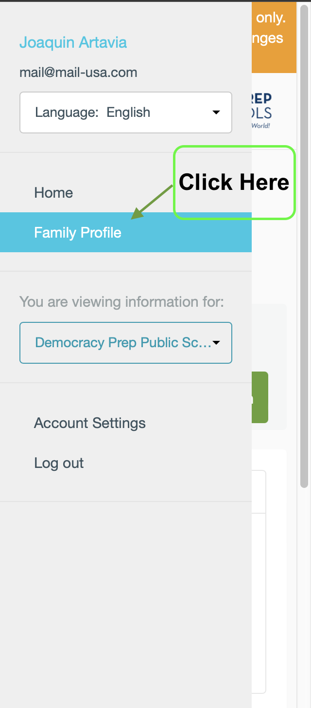Click the partially visible Prep Schools logo
The image size is (311, 708).
(x=262, y=111)
